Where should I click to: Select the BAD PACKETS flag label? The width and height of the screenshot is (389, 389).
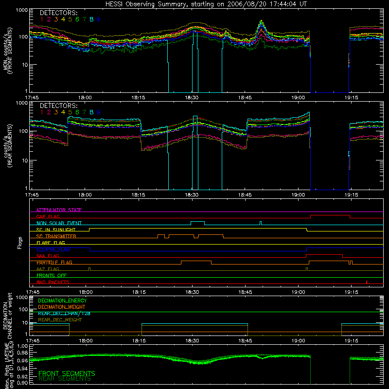tap(53, 282)
